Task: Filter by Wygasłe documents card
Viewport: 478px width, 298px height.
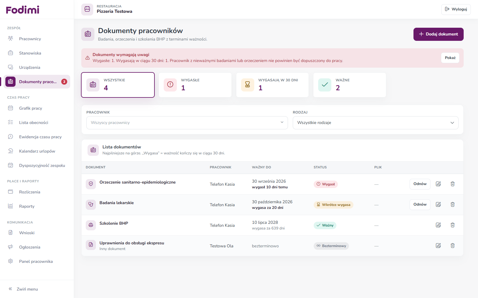Action: tap(195, 85)
